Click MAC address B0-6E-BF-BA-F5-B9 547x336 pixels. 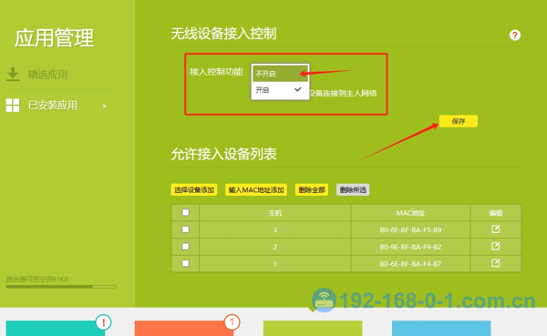coord(410,230)
